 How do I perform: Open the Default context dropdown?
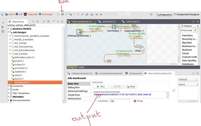pos(188,79)
